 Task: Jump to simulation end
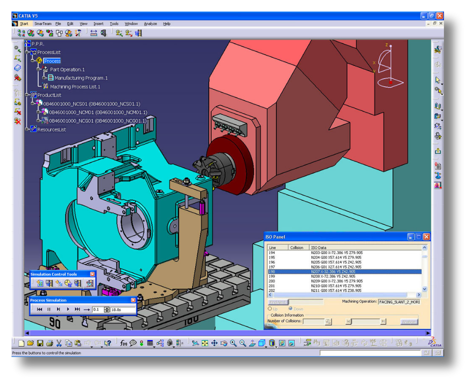click(78, 309)
